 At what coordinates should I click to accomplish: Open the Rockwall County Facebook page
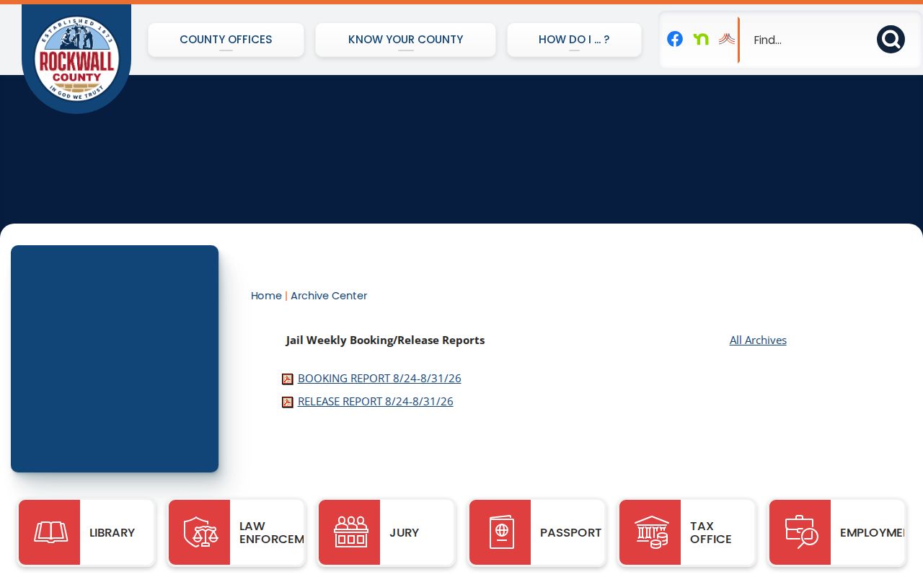[x=675, y=39]
